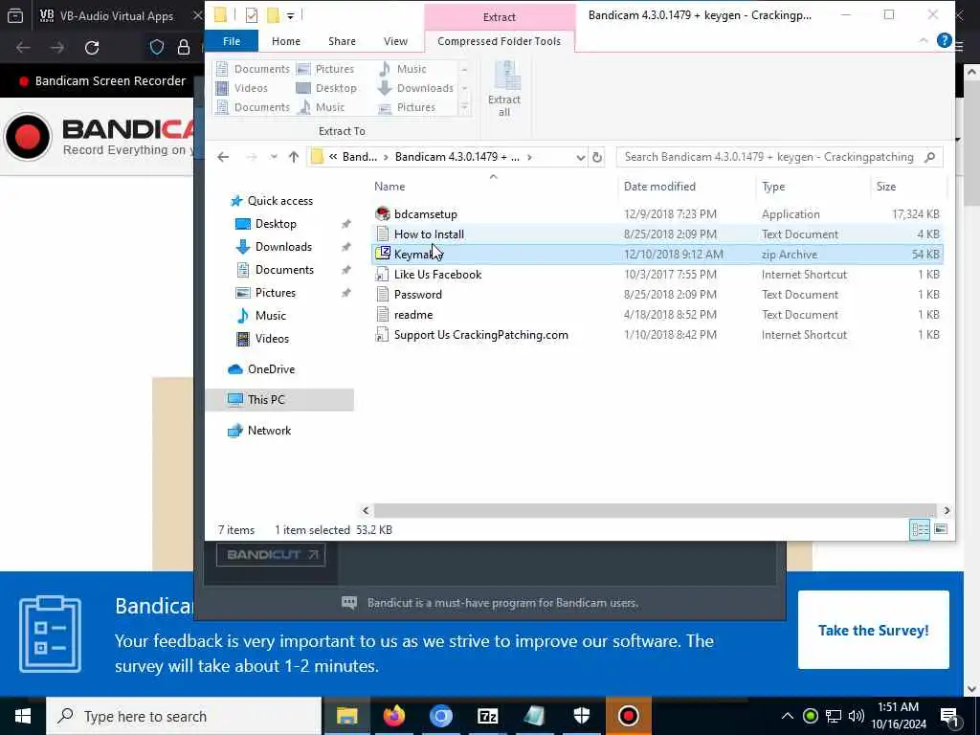Click Take the Survey! button

pos(873,630)
